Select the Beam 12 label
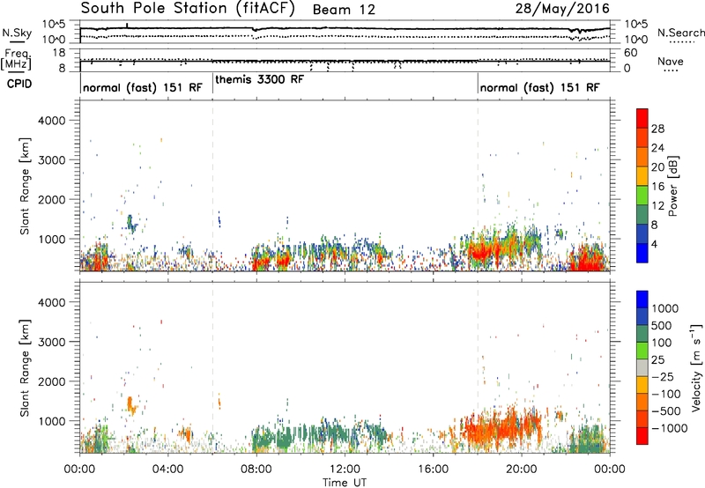Viewport: 705px width, 488px height. click(x=344, y=10)
